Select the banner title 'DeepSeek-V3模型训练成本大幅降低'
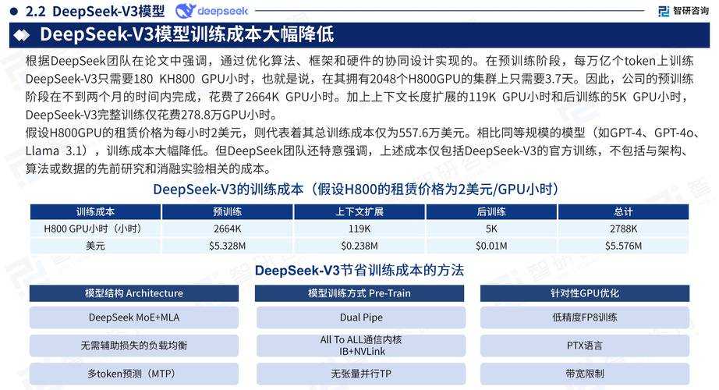 pyautogui.click(x=186, y=35)
